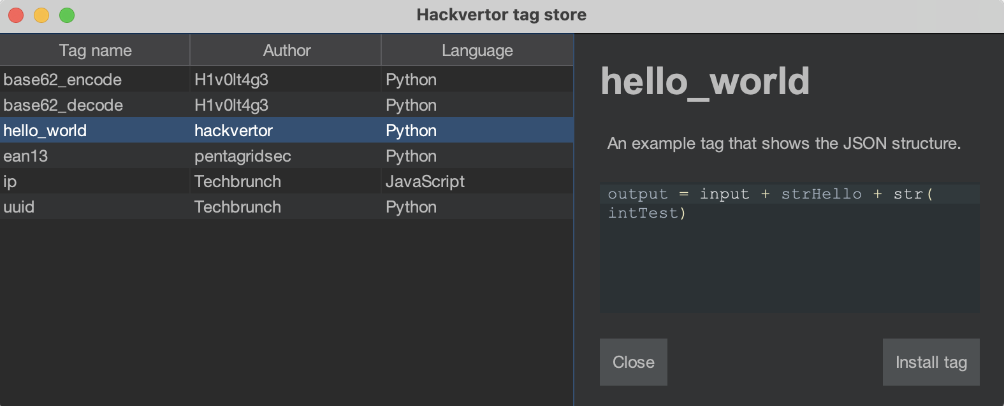Click the JavaScript language cell
1004x406 pixels.
click(x=425, y=181)
